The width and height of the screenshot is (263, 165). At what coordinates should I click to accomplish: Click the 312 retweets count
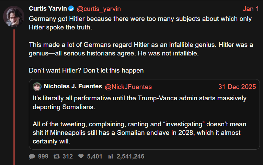coord(68,156)
